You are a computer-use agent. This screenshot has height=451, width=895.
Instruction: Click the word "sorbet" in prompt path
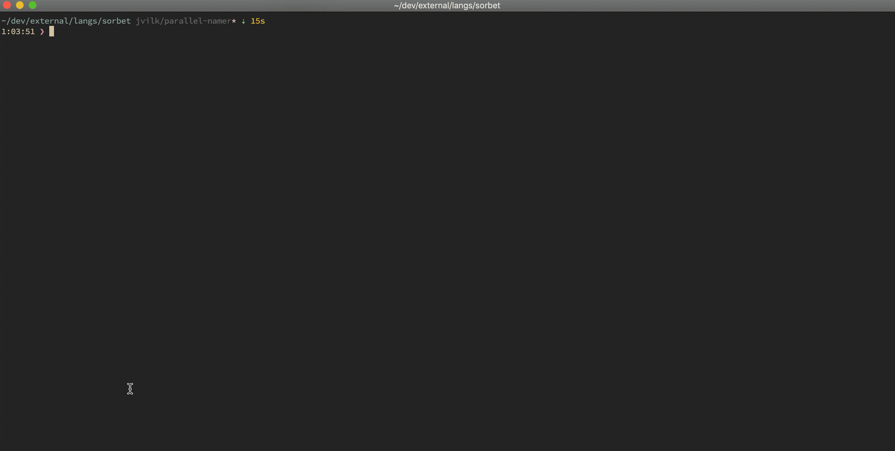(116, 21)
